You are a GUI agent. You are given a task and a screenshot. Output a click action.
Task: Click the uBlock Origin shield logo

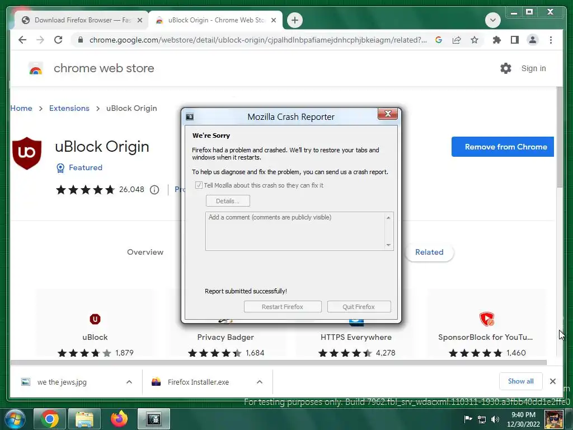point(27,153)
